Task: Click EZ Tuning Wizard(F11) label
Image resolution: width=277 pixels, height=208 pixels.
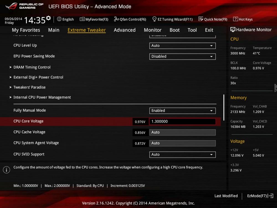Action: point(175,19)
